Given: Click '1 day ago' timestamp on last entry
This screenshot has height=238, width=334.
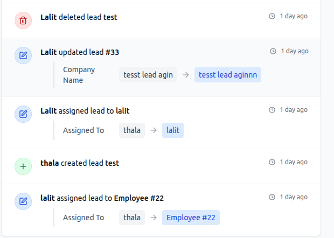Looking at the screenshot, I should point(294,197).
